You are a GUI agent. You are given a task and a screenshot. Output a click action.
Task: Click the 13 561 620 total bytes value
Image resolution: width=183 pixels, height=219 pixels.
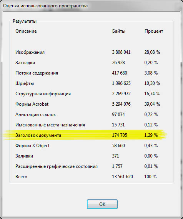point(122,177)
